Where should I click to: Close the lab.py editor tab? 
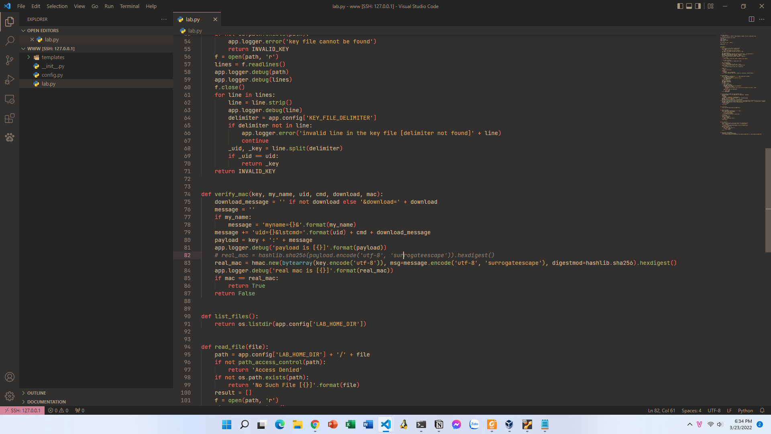click(215, 19)
